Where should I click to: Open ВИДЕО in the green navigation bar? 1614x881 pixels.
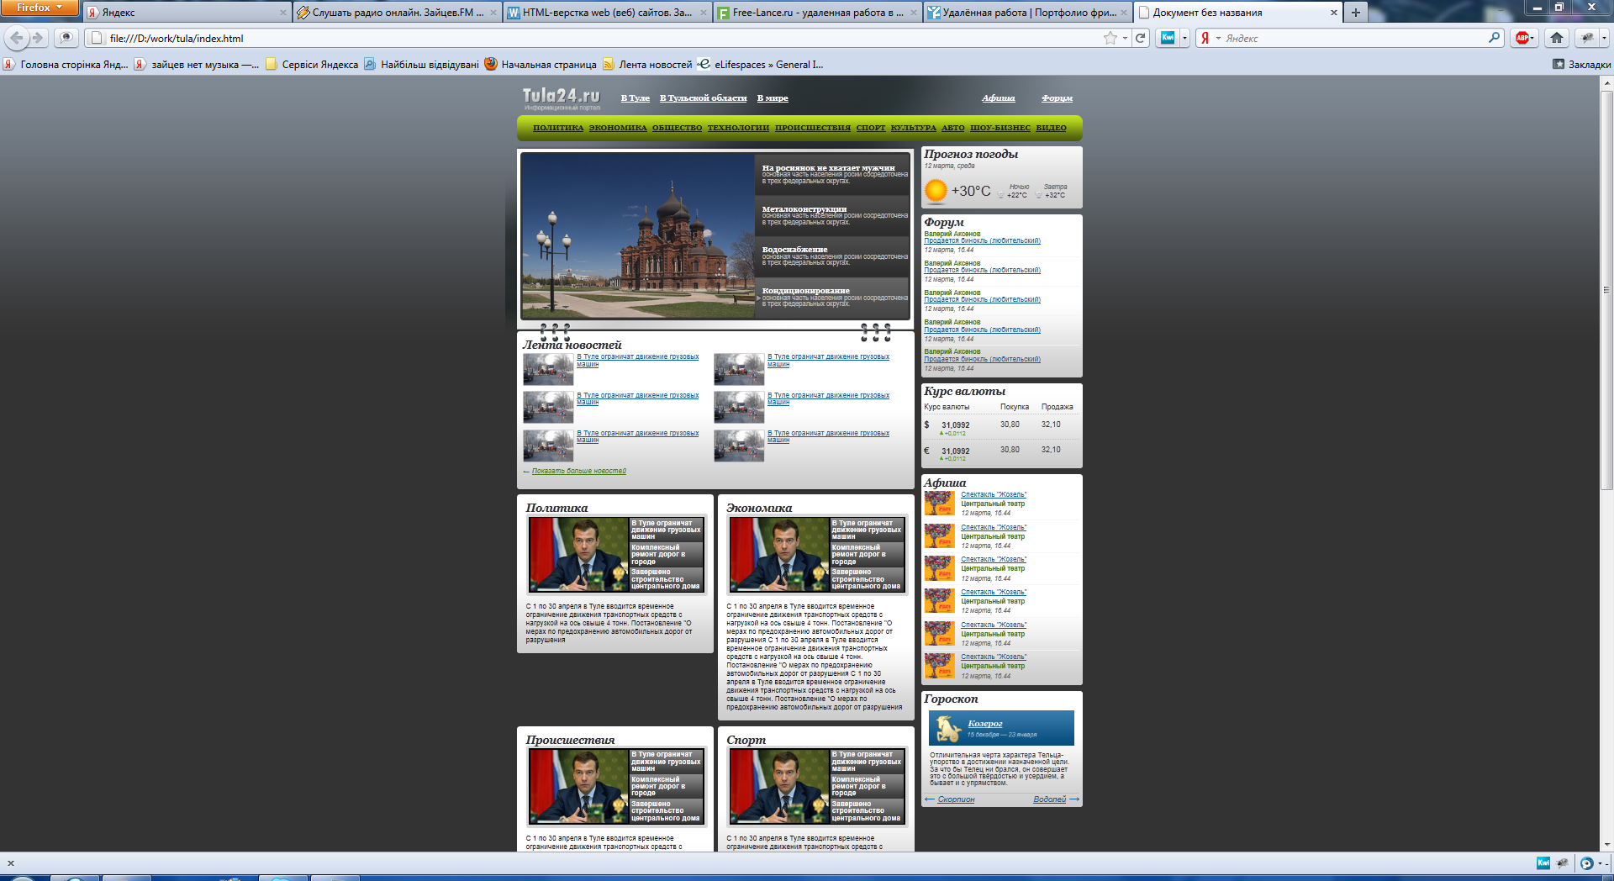pyautogui.click(x=1051, y=128)
